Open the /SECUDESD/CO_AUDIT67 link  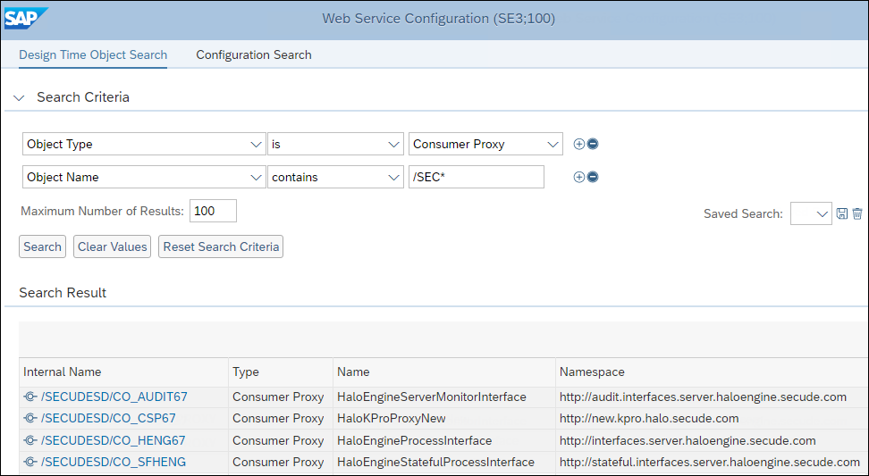pos(114,397)
